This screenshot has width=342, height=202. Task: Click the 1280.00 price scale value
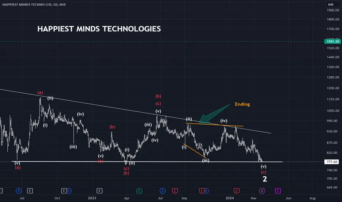pos(333,77)
